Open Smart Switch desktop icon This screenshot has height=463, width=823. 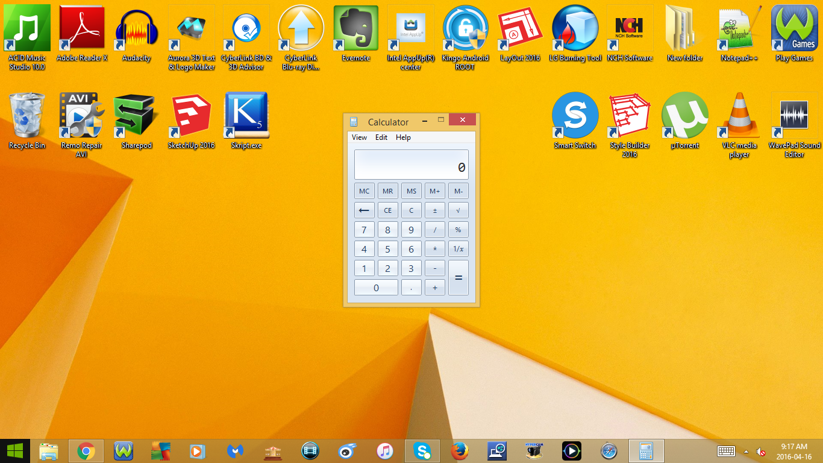pos(575,121)
